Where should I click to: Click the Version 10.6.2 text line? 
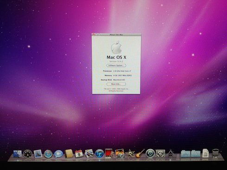(x=116, y=62)
